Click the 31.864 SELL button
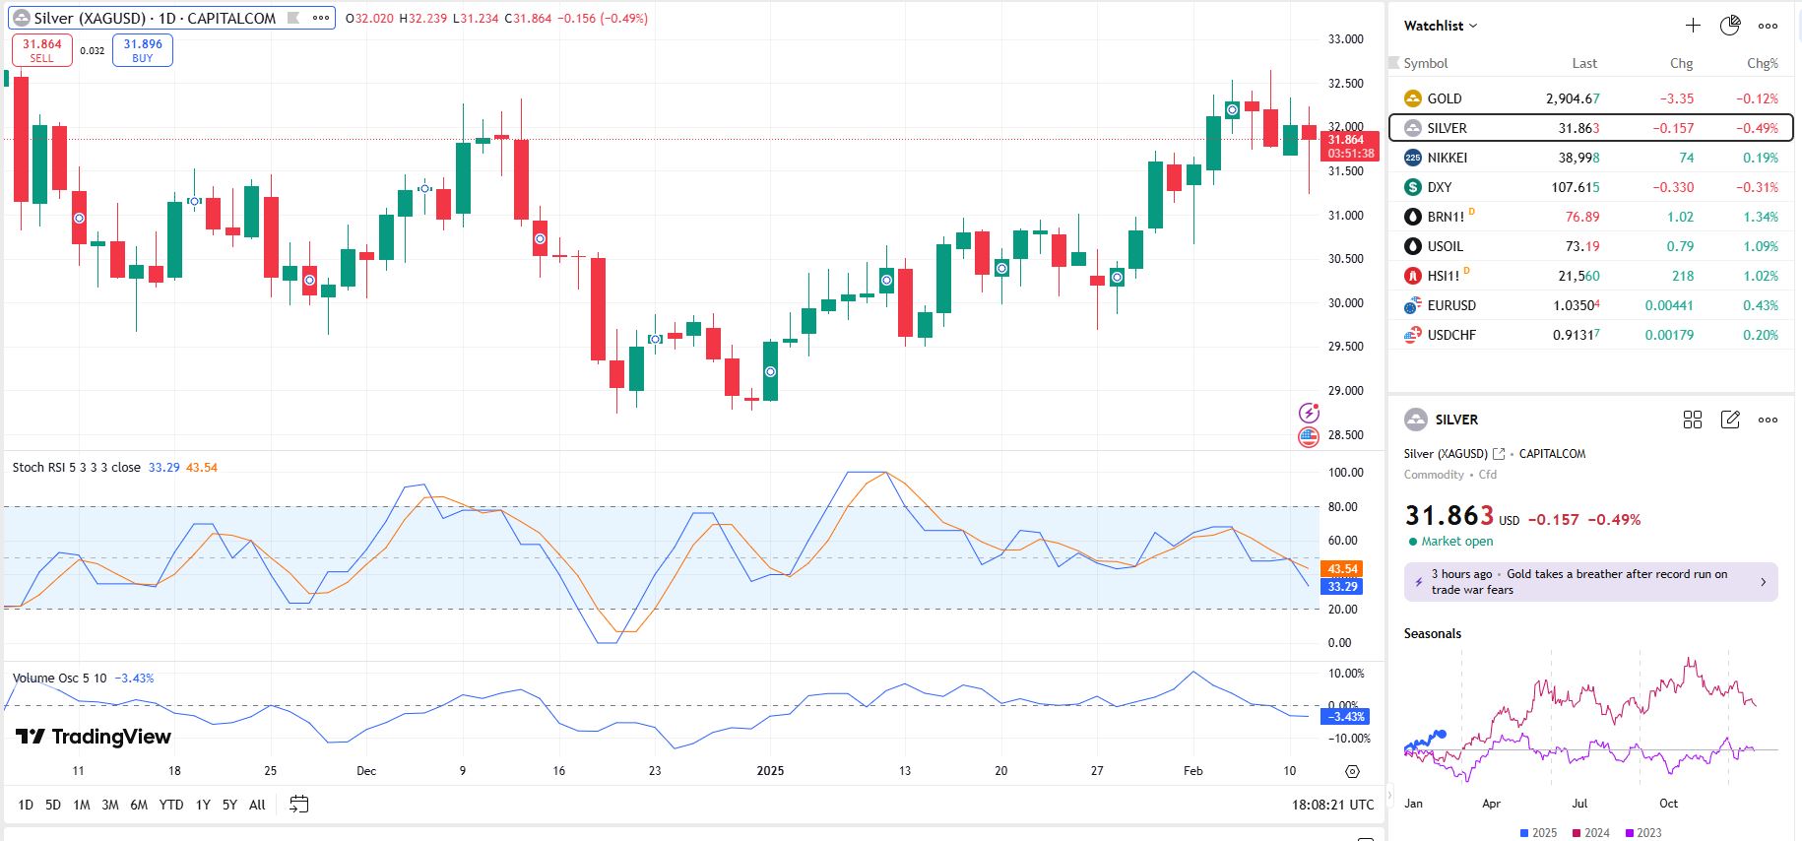The image size is (1802, 841). click(42, 50)
